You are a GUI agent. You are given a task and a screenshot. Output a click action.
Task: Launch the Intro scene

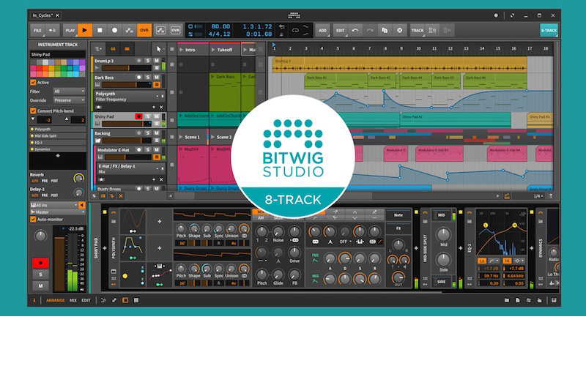click(181, 50)
